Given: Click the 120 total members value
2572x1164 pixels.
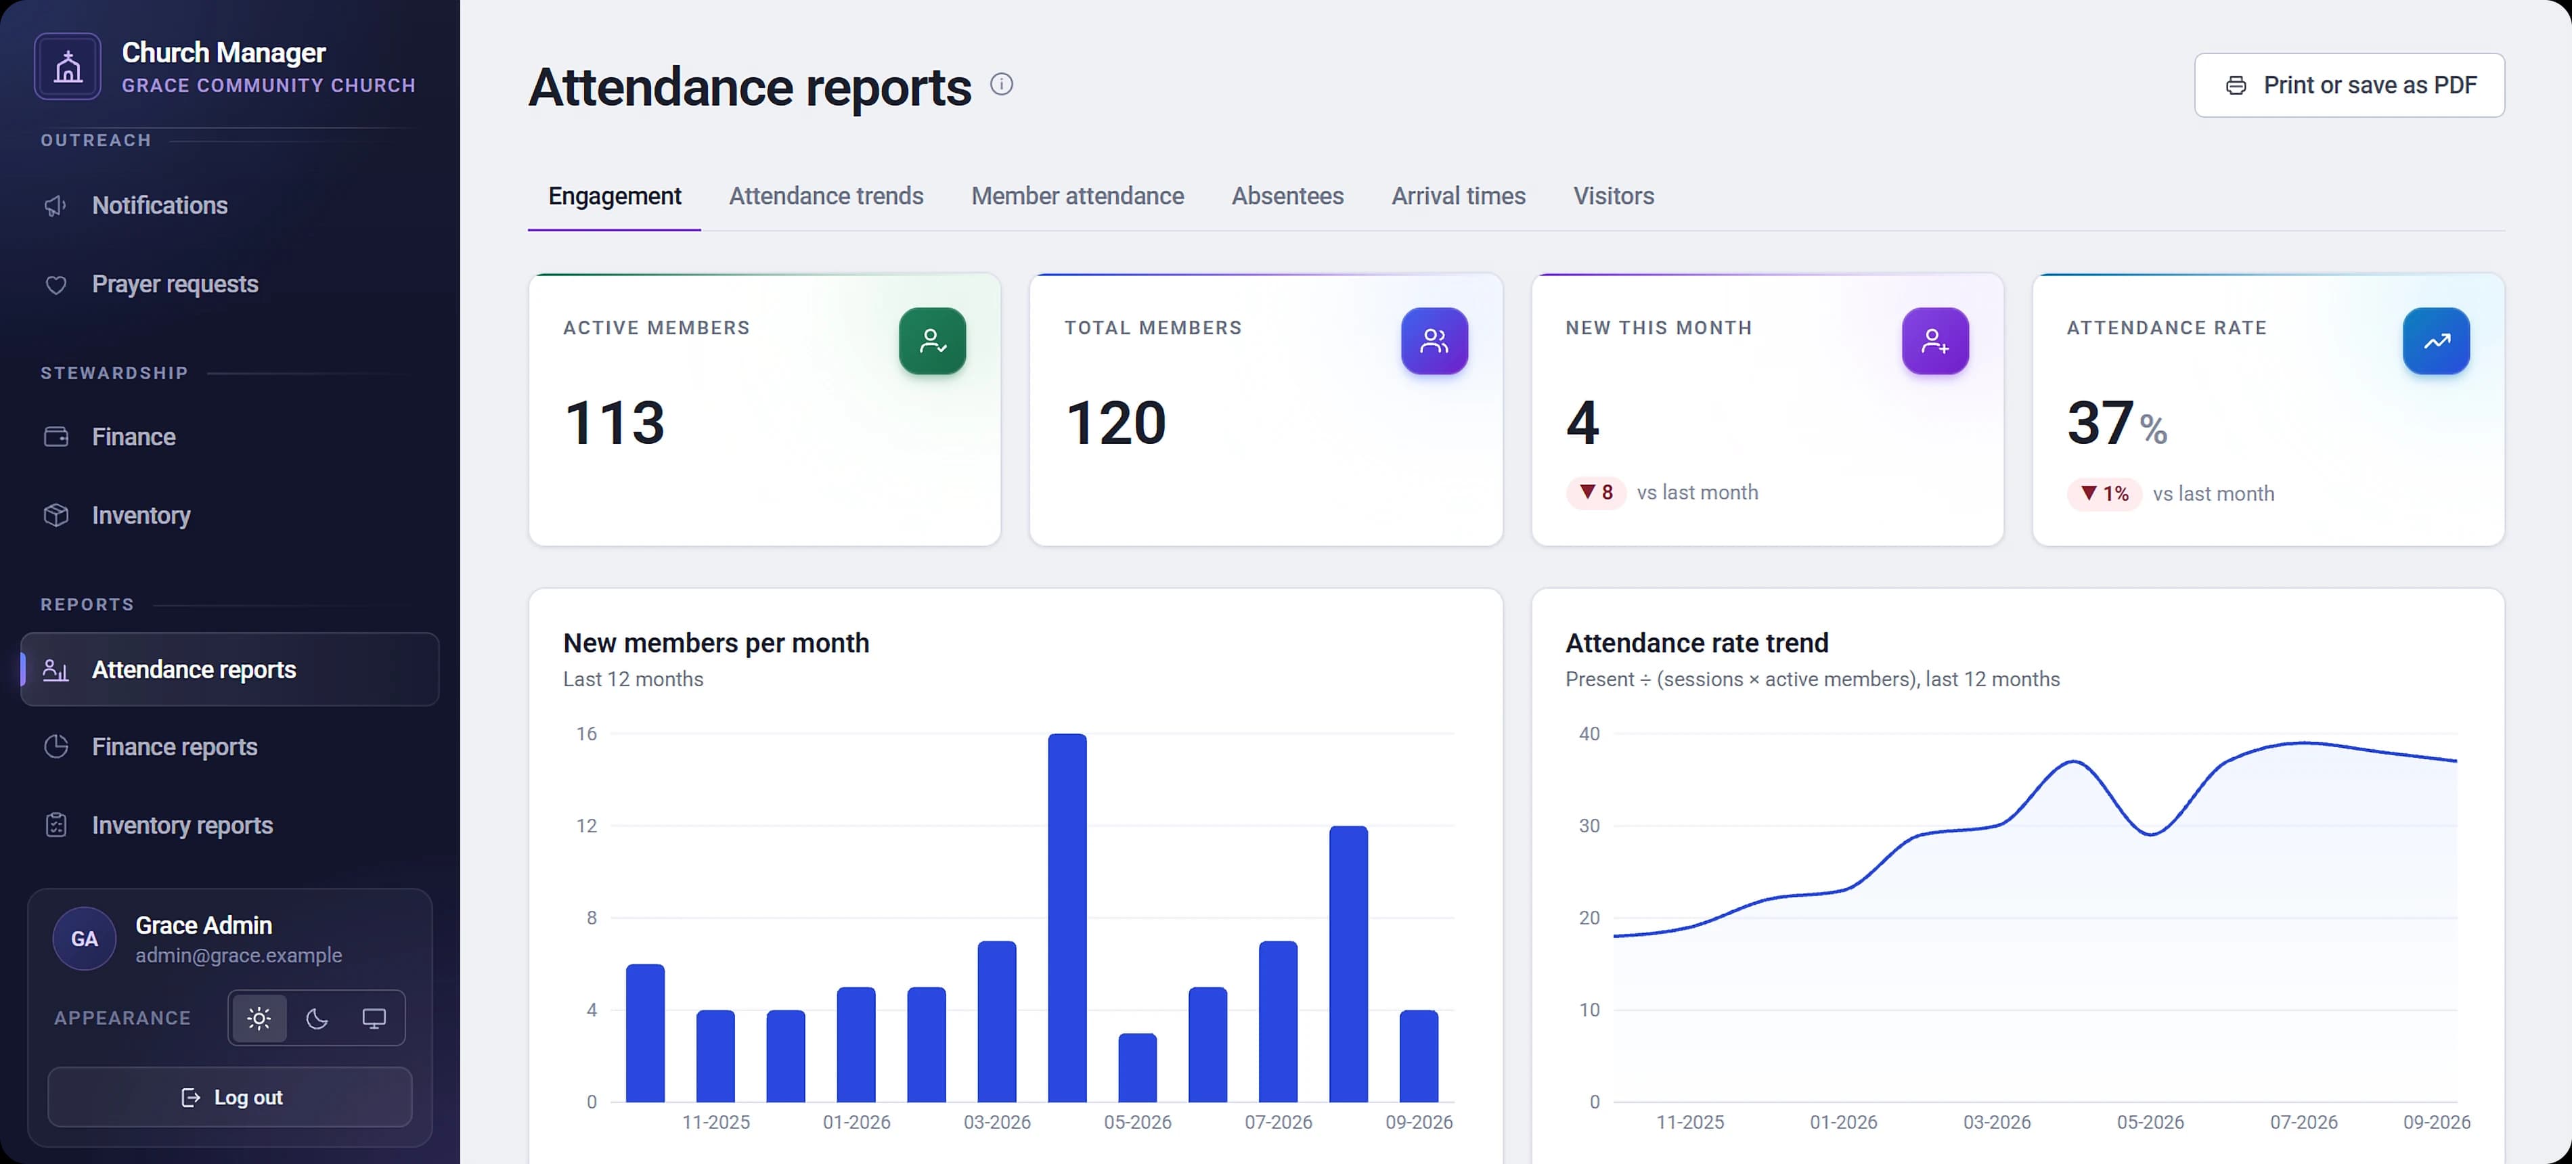Looking at the screenshot, I should point(1115,422).
